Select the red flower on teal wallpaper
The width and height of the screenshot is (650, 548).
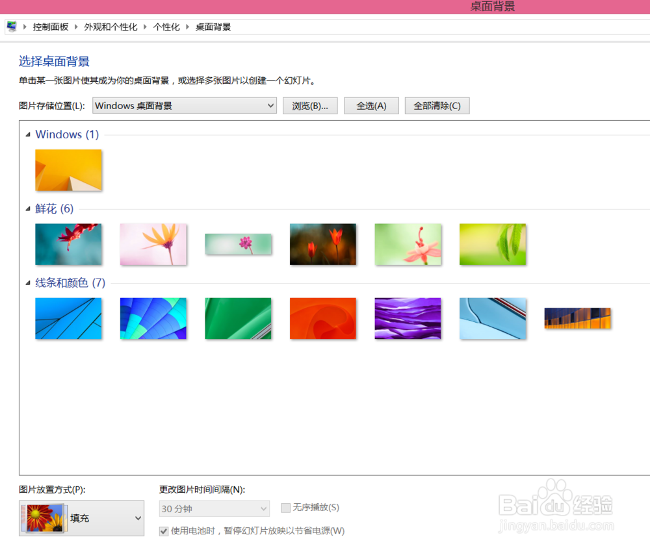coord(68,244)
